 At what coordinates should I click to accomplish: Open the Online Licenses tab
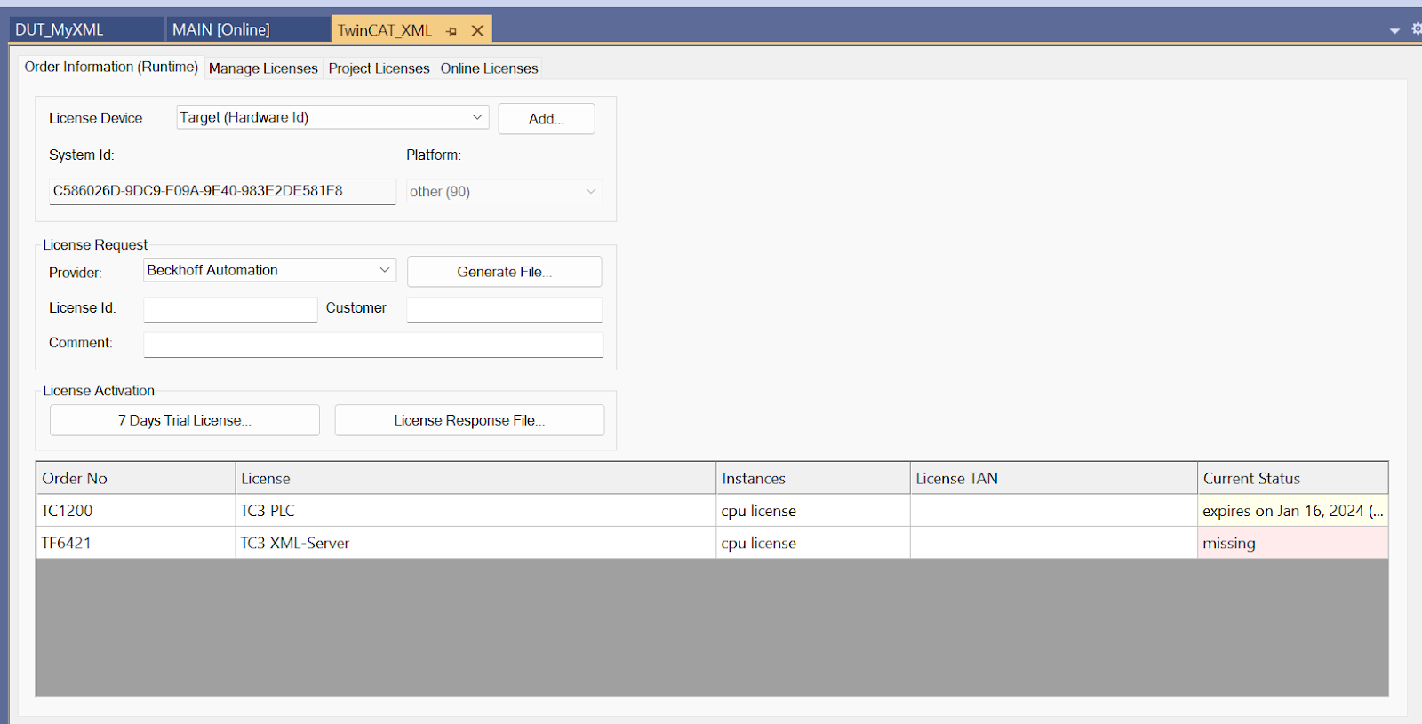pyautogui.click(x=489, y=68)
